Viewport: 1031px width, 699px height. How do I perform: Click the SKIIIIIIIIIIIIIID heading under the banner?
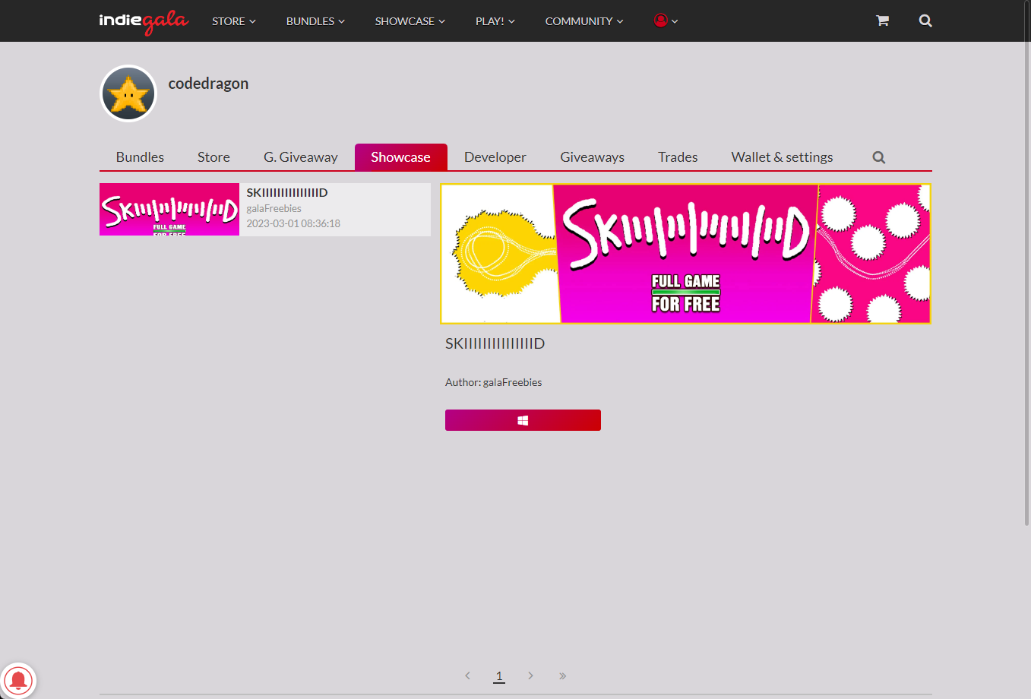coord(495,343)
